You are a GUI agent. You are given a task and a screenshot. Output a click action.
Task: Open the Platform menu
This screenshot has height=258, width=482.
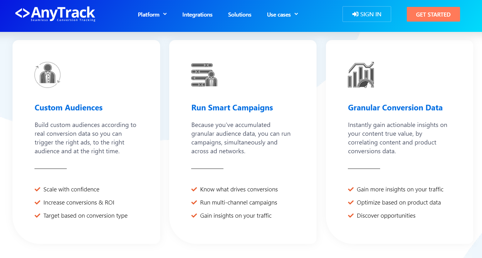(149, 15)
